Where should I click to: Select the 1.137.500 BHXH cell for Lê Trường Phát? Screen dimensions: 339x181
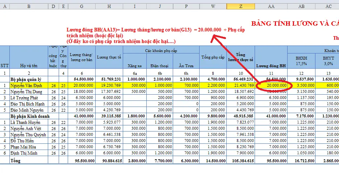tap(301, 98)
